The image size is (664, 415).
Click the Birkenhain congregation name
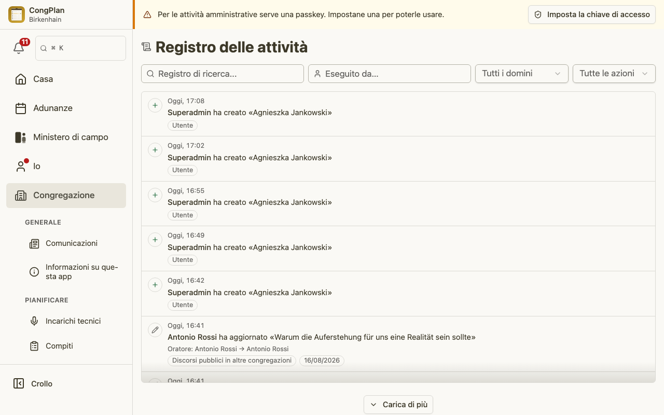[44, 19]
